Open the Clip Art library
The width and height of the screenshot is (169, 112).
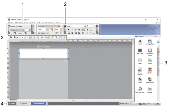150,70
